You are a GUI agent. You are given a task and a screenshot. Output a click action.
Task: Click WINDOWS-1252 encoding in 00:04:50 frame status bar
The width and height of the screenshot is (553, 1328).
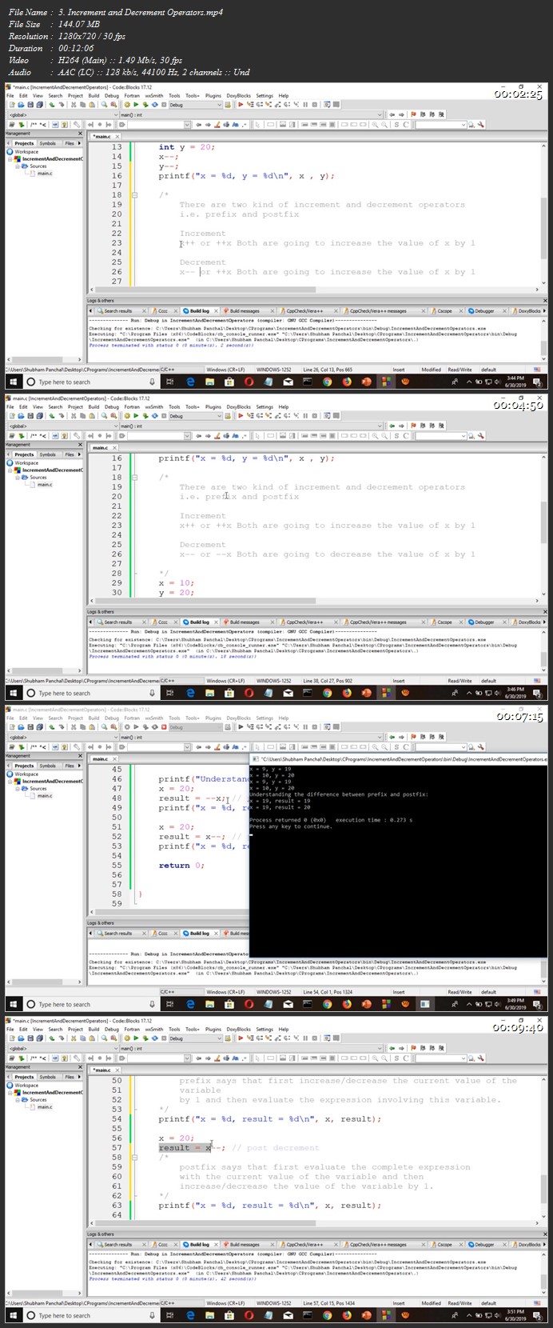[x=273, y=681]
